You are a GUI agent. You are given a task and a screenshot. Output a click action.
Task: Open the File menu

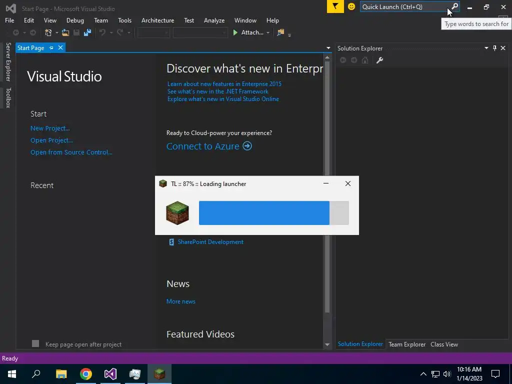9,20
